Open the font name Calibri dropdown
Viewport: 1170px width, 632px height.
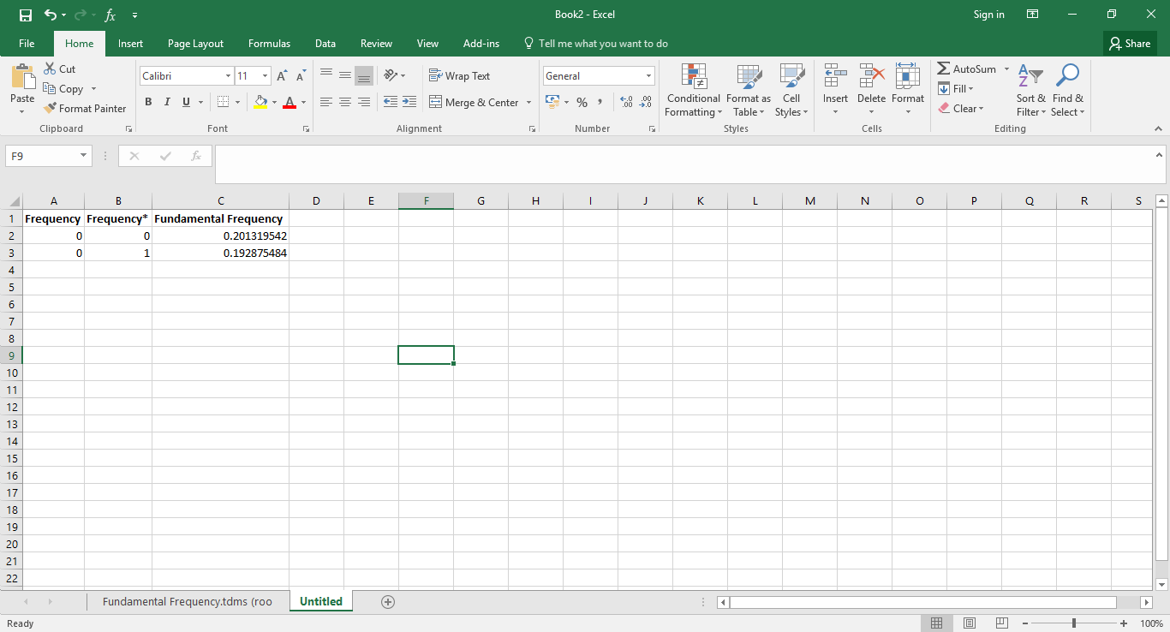pyautogui.click(x=228, y=76)
